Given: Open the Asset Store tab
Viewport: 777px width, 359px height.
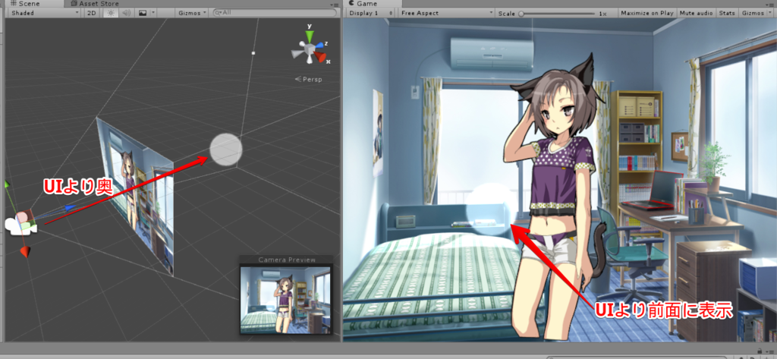Looking at the screenshot, I should tap(94, 4).
